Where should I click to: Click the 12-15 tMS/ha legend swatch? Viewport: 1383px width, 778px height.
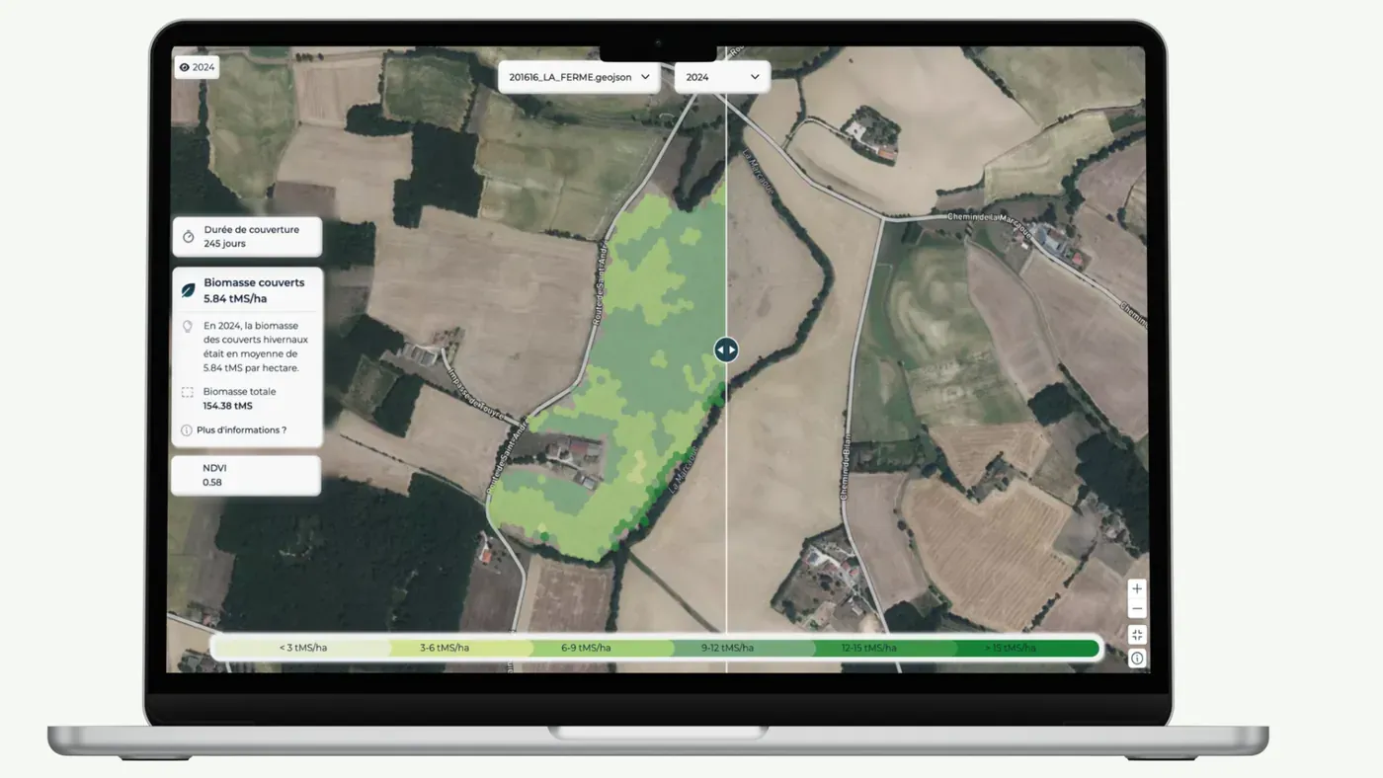point(885,648)
